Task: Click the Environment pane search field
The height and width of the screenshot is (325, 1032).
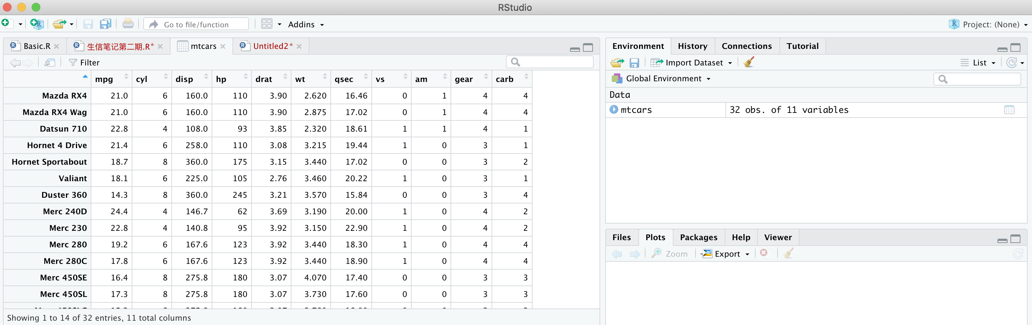Action: click(977, 79)
